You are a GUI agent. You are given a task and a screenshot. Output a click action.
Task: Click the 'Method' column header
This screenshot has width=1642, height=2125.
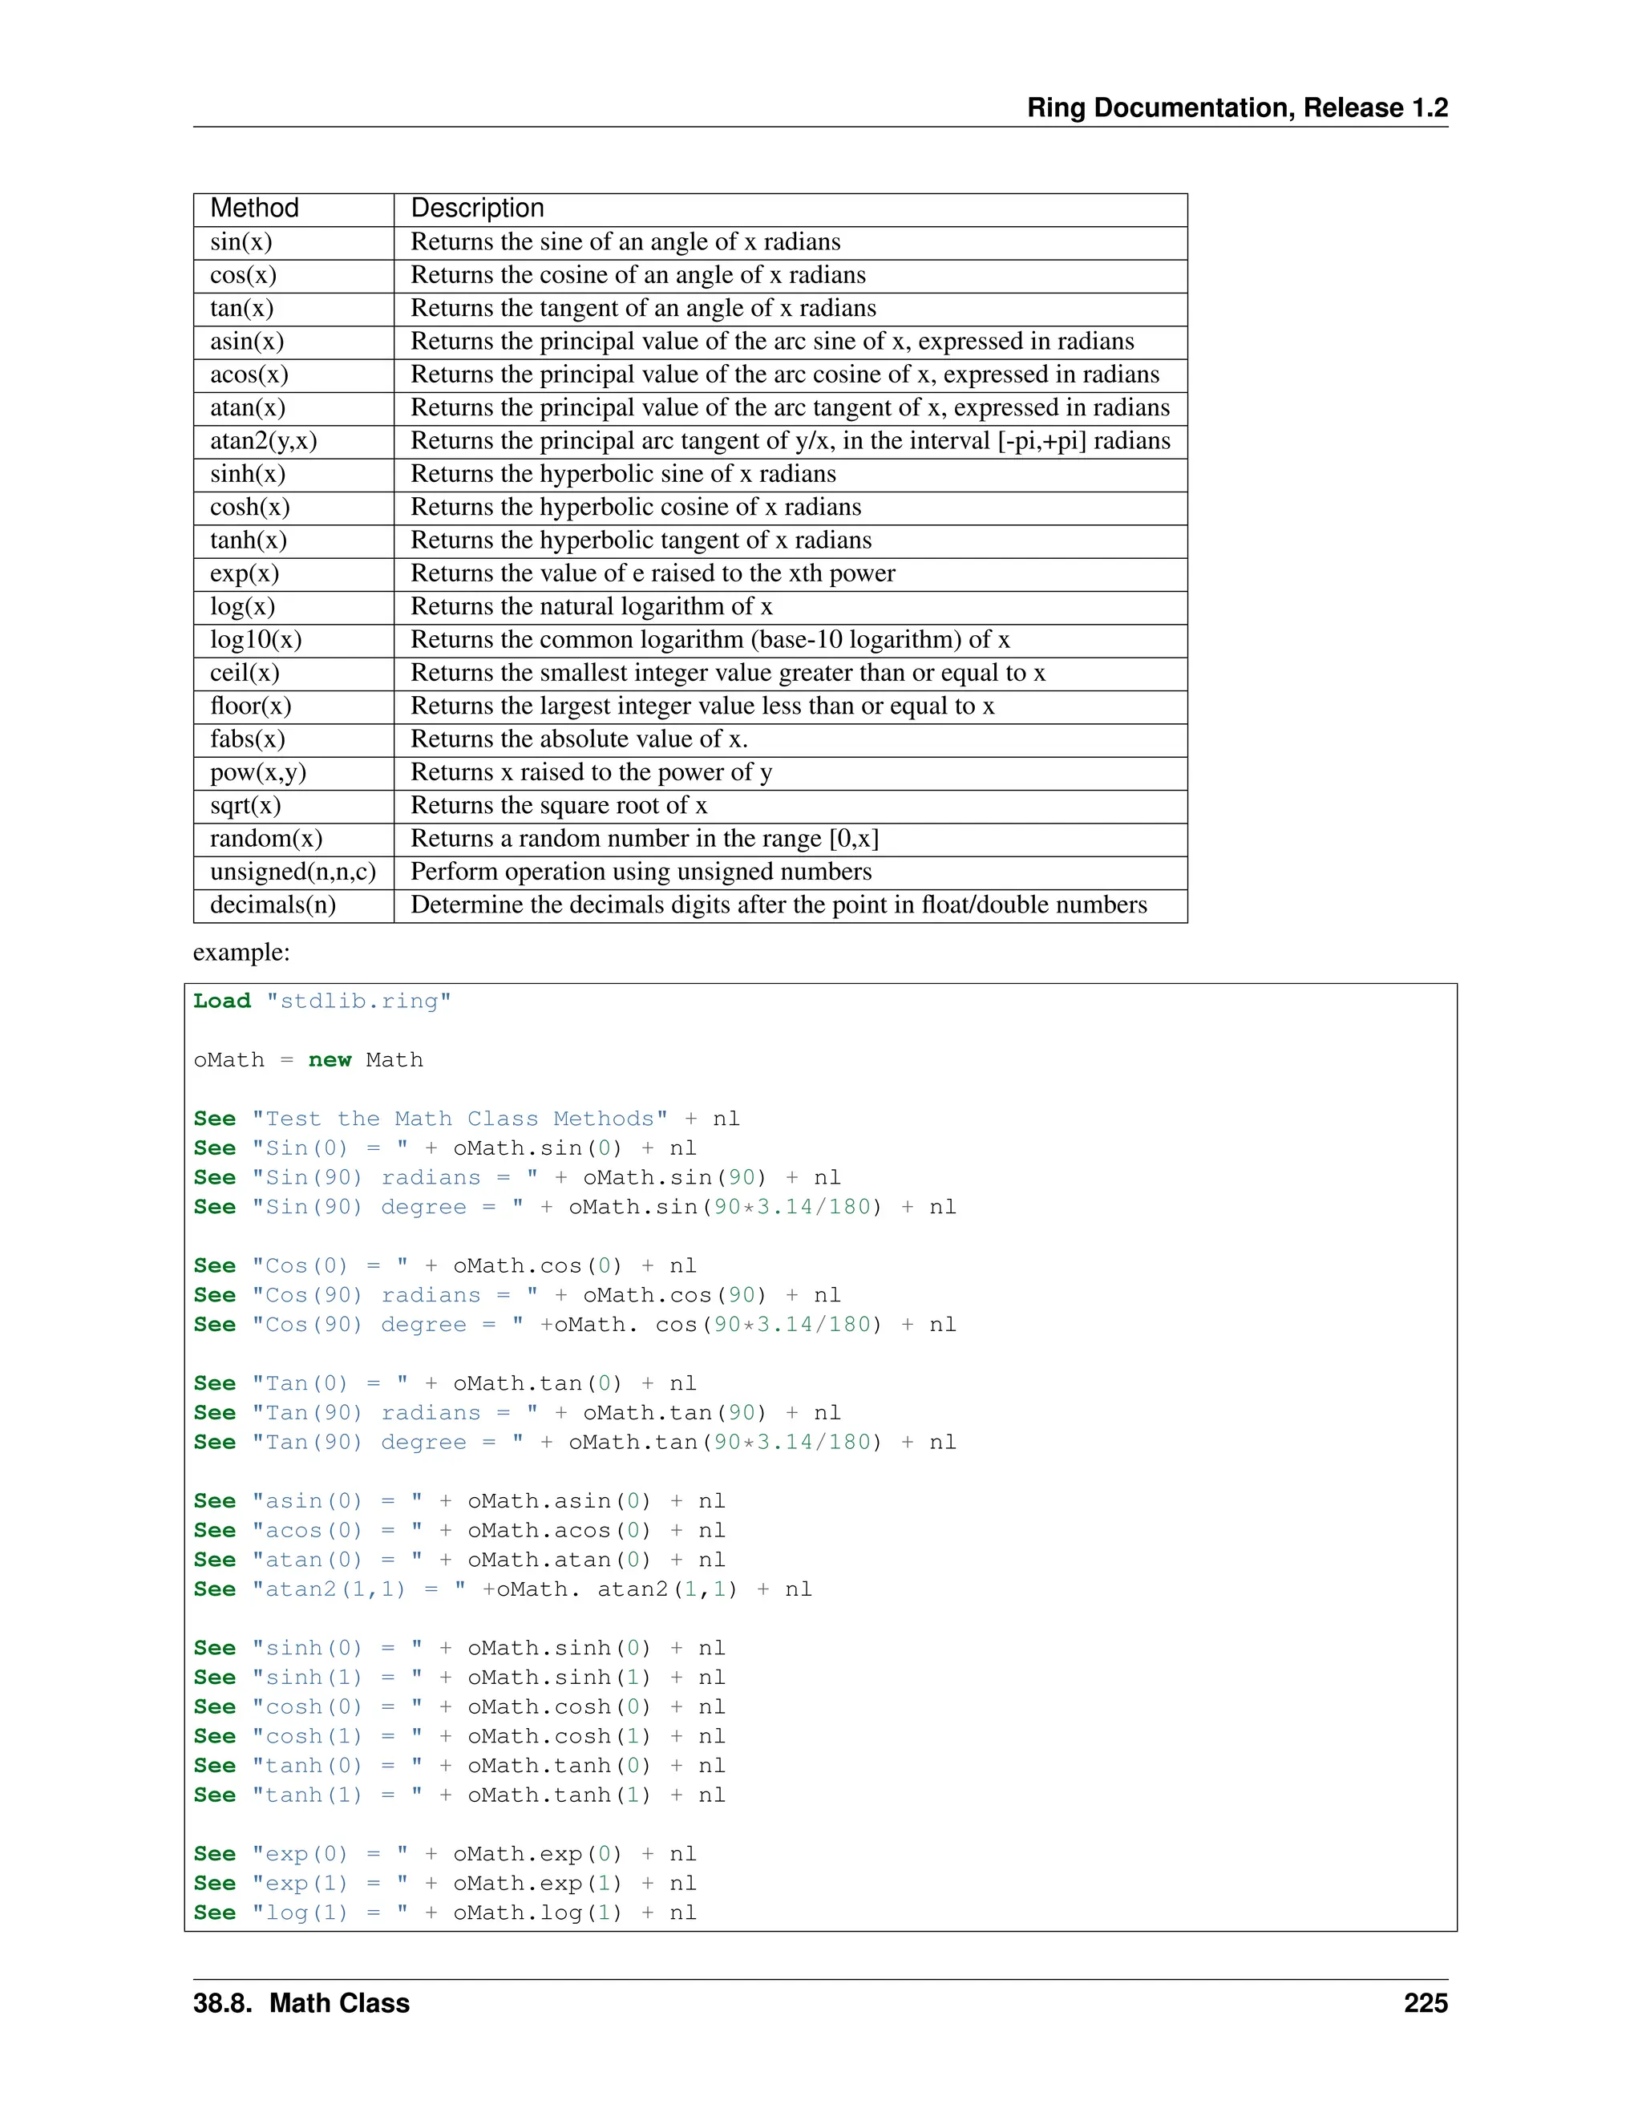click(x=254, y=208)
